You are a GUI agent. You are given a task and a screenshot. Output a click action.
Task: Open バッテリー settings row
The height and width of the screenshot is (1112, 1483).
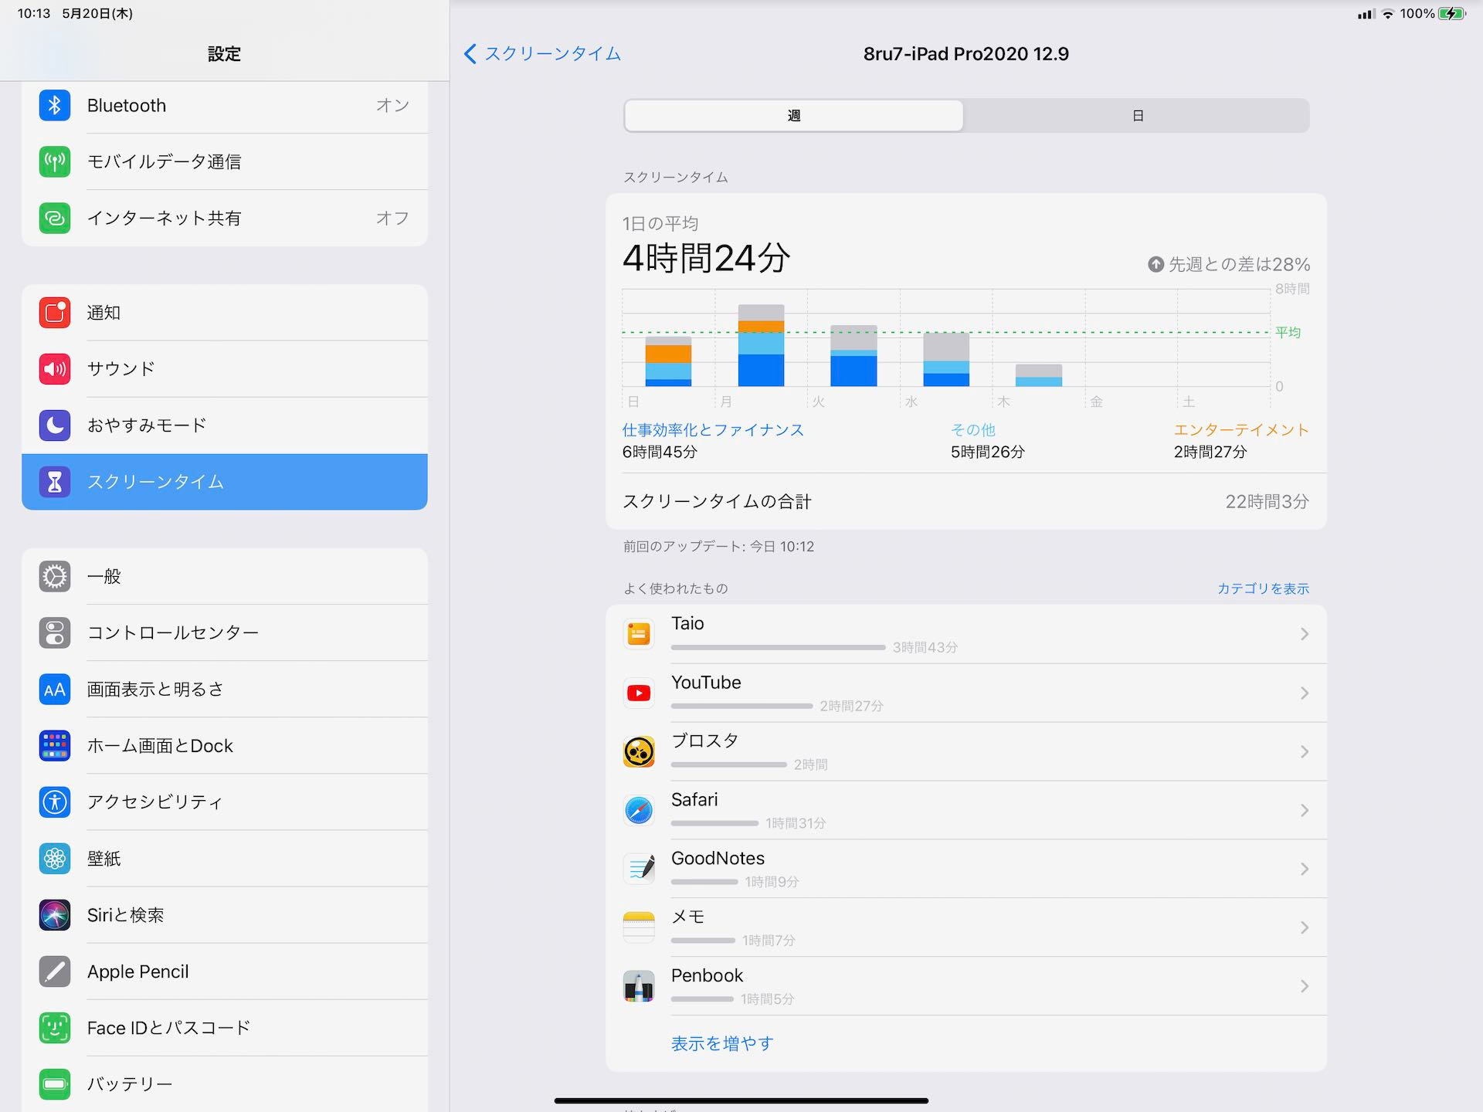(x=225, y=1084)
